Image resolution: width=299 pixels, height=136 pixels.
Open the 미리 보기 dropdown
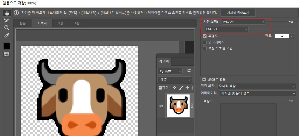[x=257, y=86]
